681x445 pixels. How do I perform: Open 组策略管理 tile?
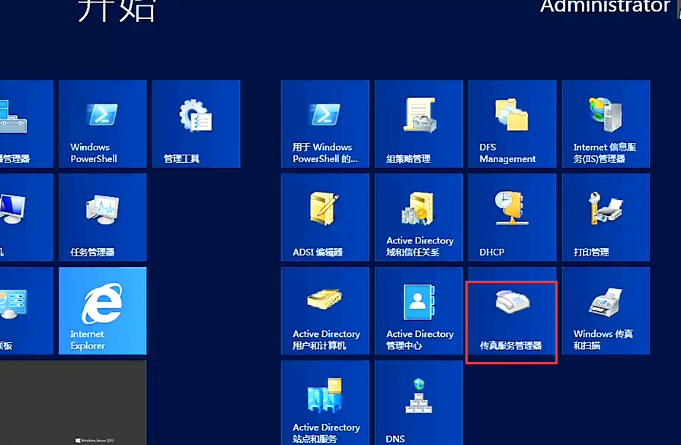[419, 123]
